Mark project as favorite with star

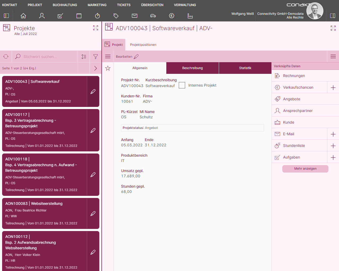tap(108, 68)
